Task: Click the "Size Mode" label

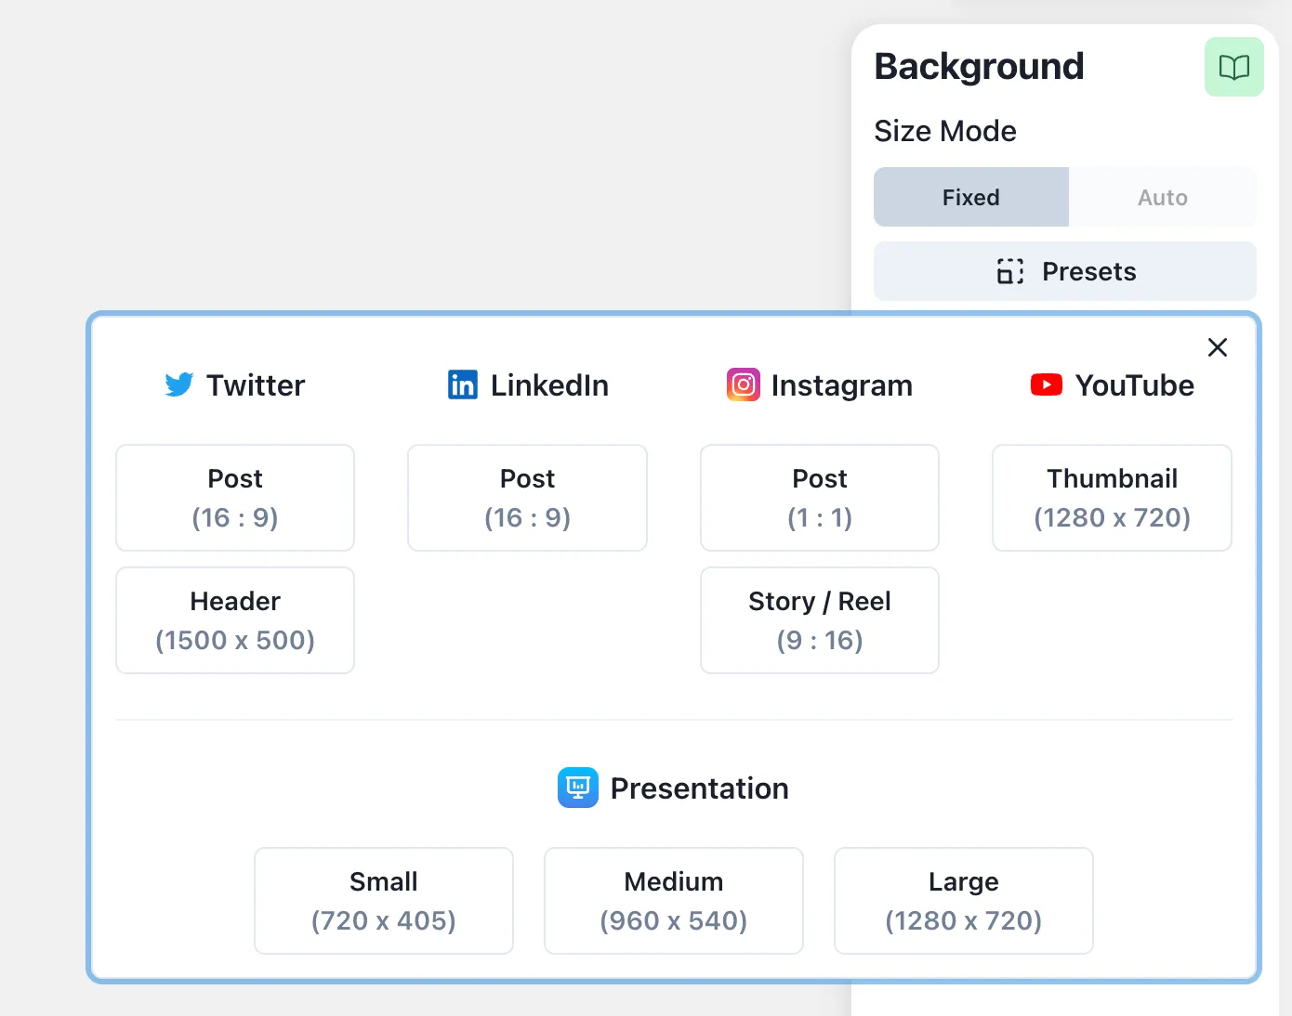Action: pyautogui.click(x=945, y=131)
